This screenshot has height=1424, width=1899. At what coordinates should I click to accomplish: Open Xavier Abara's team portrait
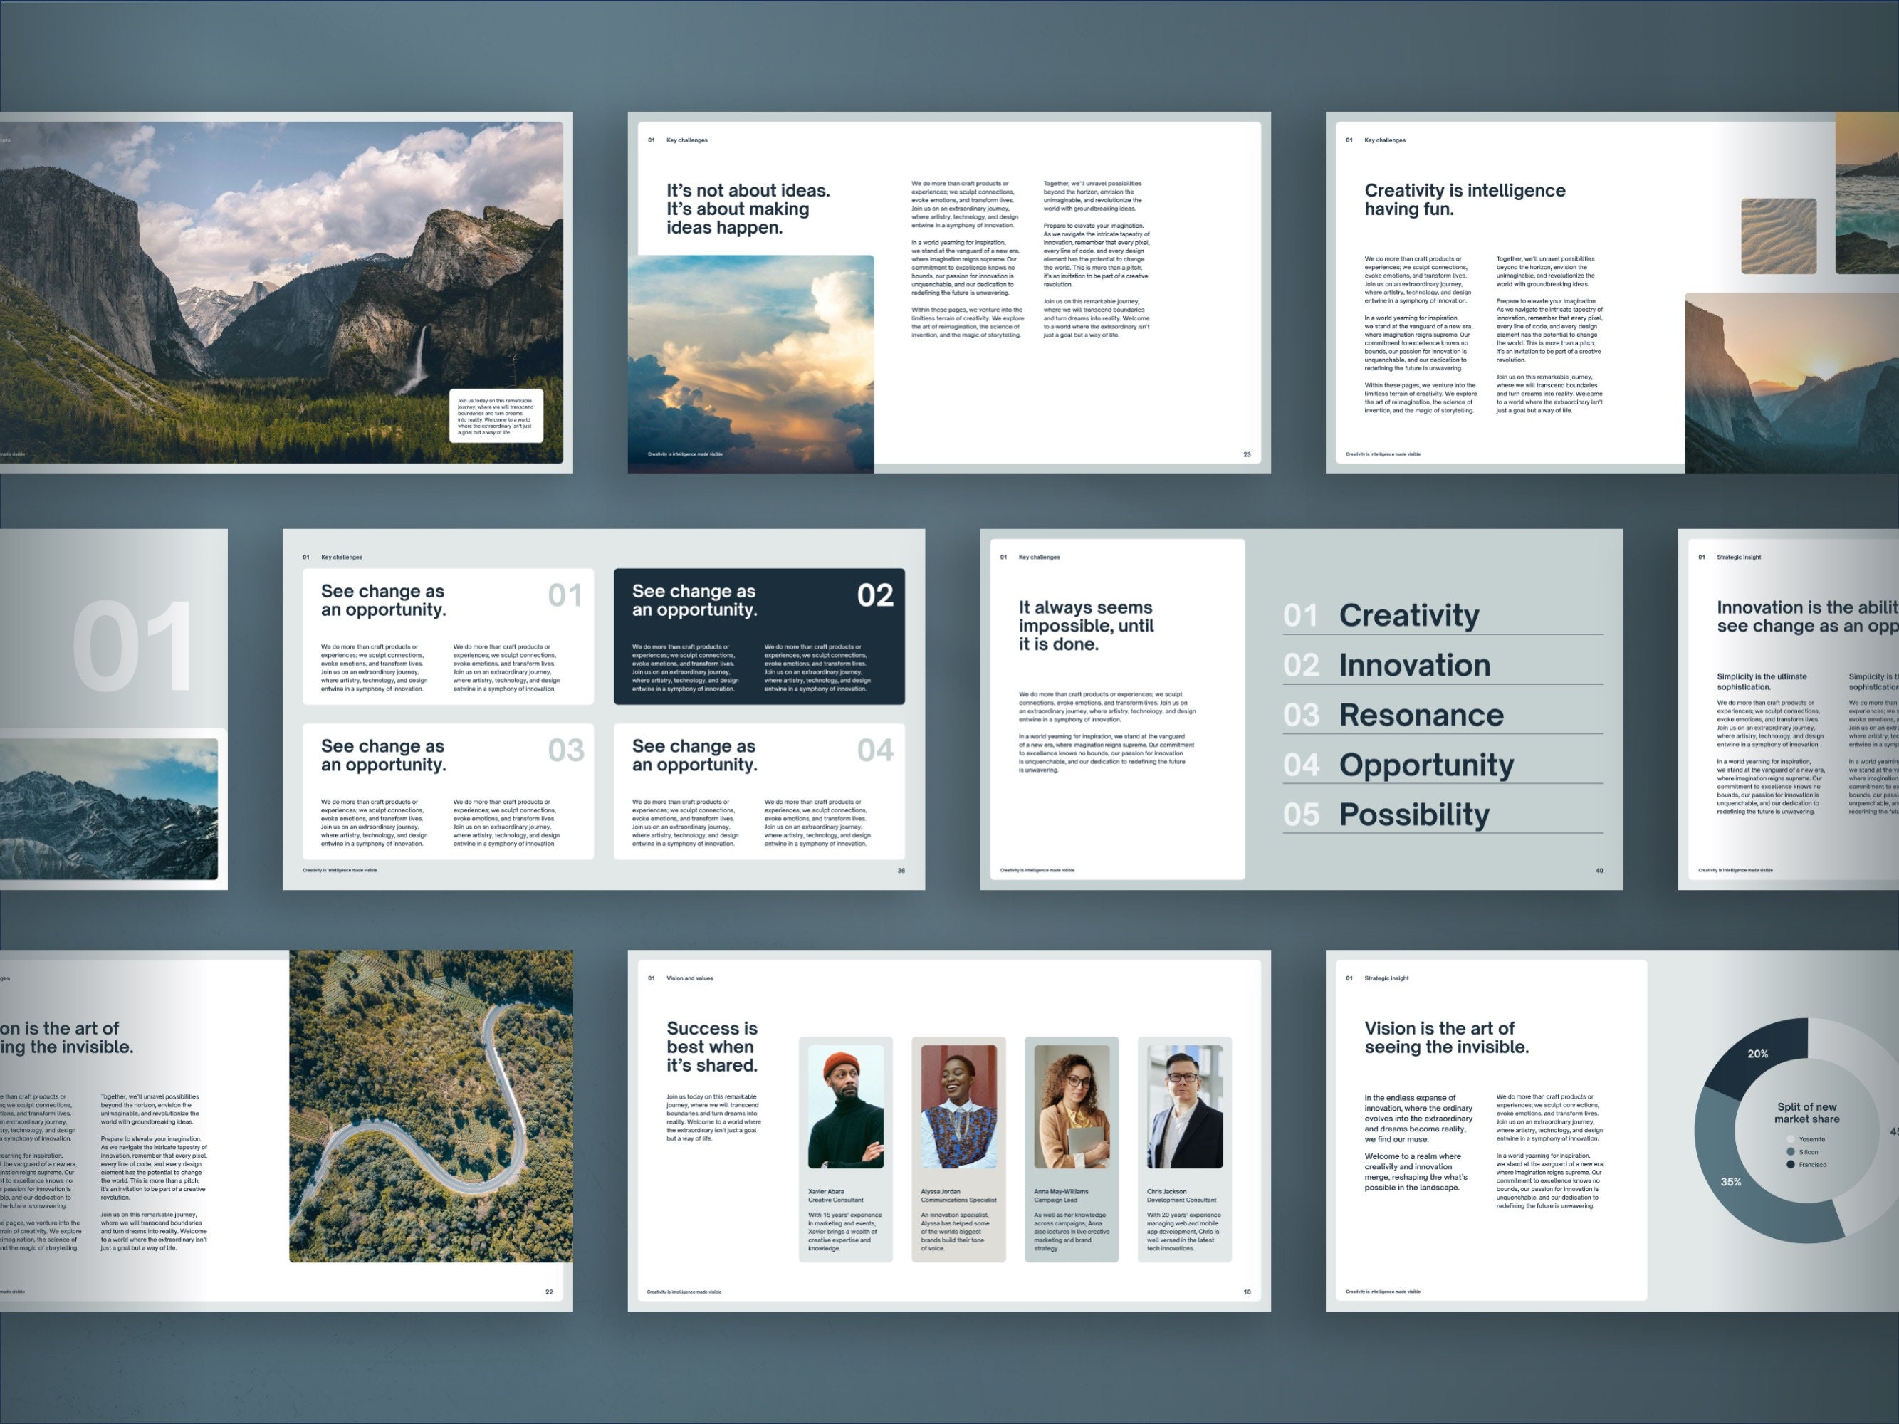[847, 1107]
